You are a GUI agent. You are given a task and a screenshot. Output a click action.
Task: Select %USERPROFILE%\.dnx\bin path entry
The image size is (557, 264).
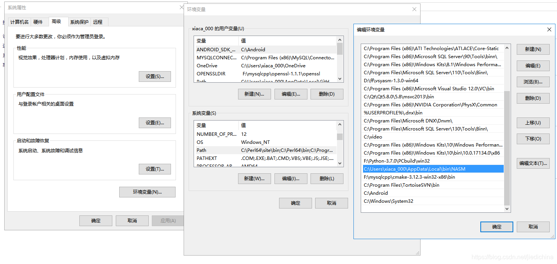[433, 112]
